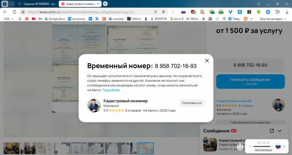The height and width of the screenshot is (155, 292).
Task: Click the blue download arrow extension
Action: tap(240, 12)
